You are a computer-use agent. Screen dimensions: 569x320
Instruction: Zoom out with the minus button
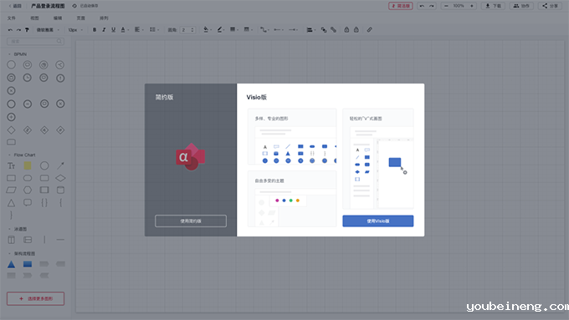tap(446, 6)
